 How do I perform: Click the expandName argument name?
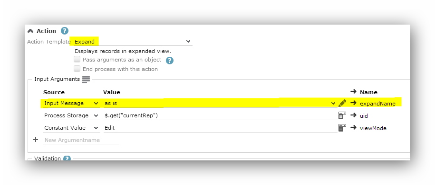pos(377,104)
